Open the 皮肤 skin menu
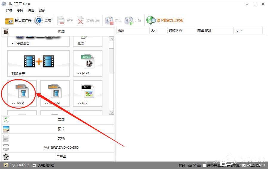This screenshot has width=268, height=169. (x=20, y=11)
